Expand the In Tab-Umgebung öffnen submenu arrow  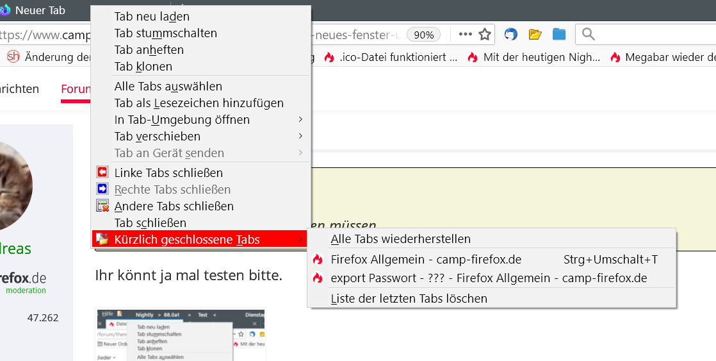300,119
